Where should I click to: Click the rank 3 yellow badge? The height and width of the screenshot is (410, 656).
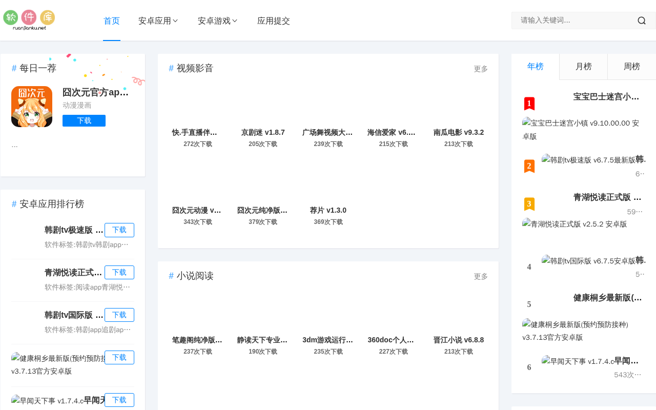click(529, 204)
